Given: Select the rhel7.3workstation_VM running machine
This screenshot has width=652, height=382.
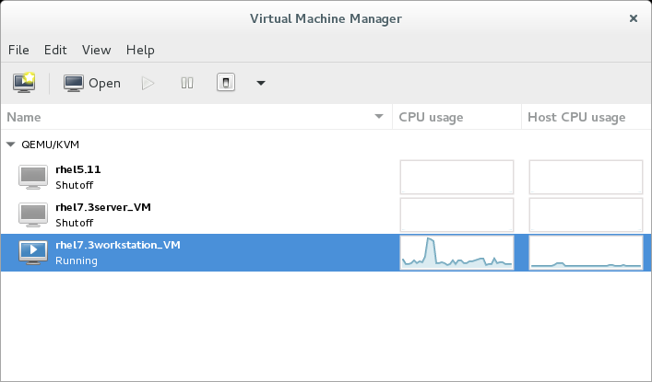Looking at the screenshot, I should (x=326, y=252).
